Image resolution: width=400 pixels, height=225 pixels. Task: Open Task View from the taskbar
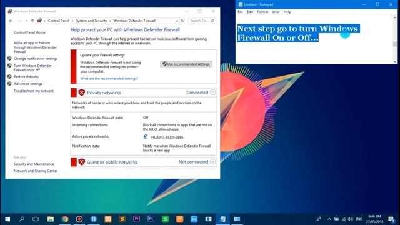36,219
